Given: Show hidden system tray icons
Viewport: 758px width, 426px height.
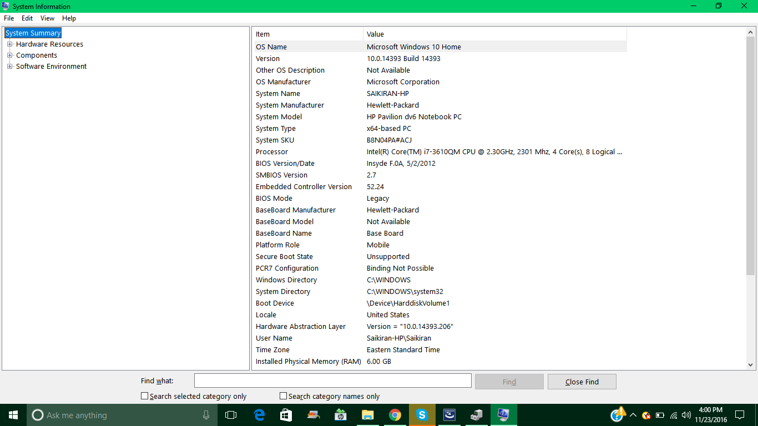Looking at the screenshot, I should pos(633,415).
